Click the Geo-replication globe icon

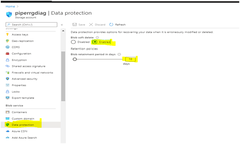point(7,41)
